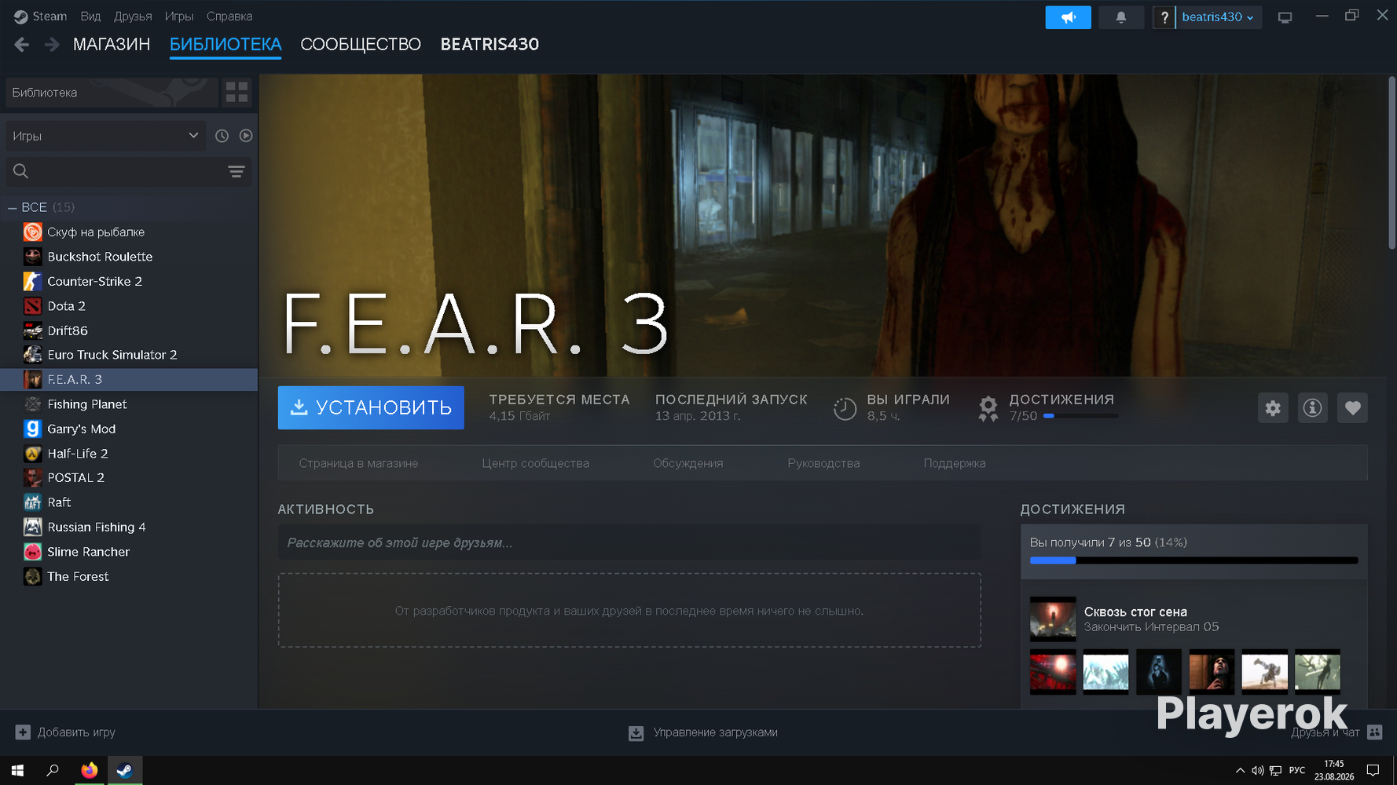Viewport: 1397px width, 785px height.
Task: Open the Поддержка link
Action: pos(955,463)
